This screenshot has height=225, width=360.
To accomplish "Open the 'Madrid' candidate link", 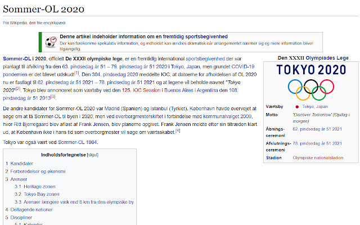I will click(112, 109).
